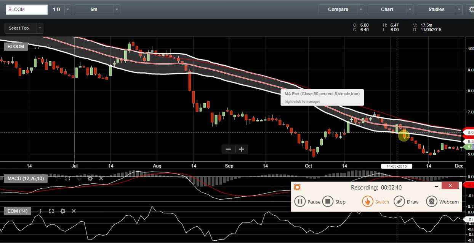Click the 11-03-2015 date marker on time axis

pos(397,166)
